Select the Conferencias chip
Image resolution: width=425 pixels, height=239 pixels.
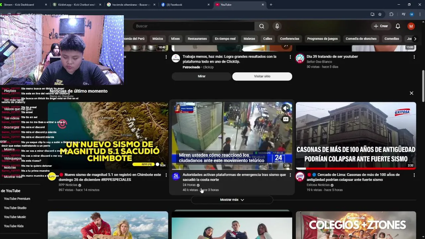click(x=290, y=39)
